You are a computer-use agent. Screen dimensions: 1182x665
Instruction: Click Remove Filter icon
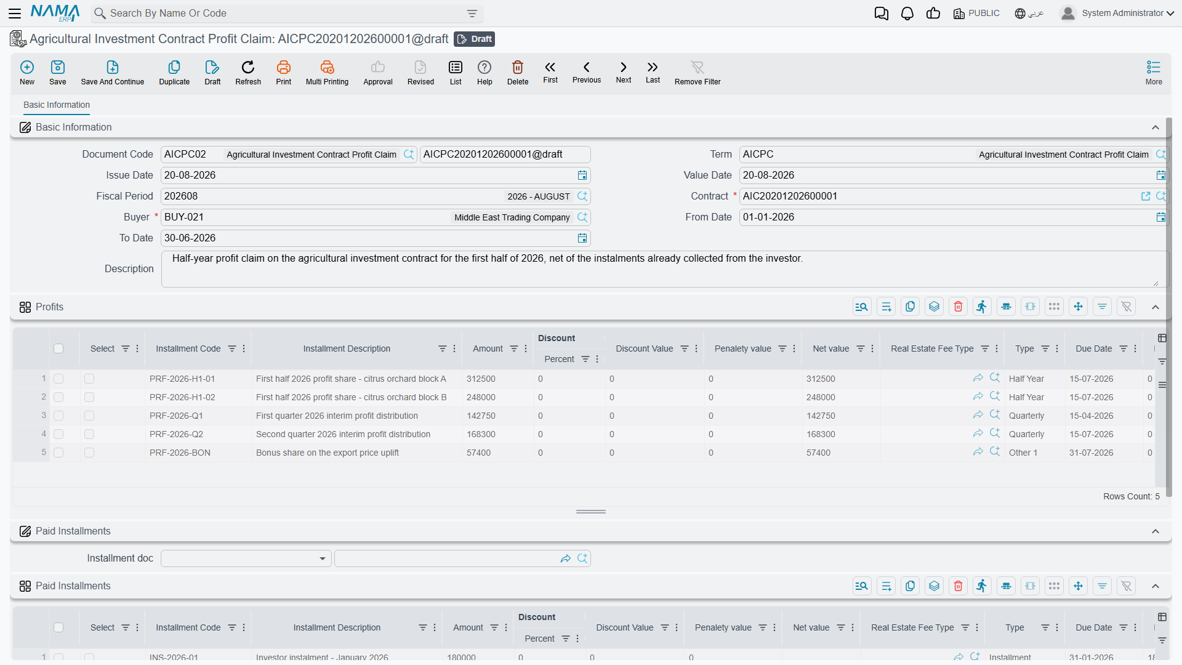tap(698, 67)
